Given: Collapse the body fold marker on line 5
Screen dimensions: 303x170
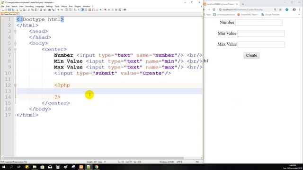Looking at the screenshot, I should coord(15,43).
